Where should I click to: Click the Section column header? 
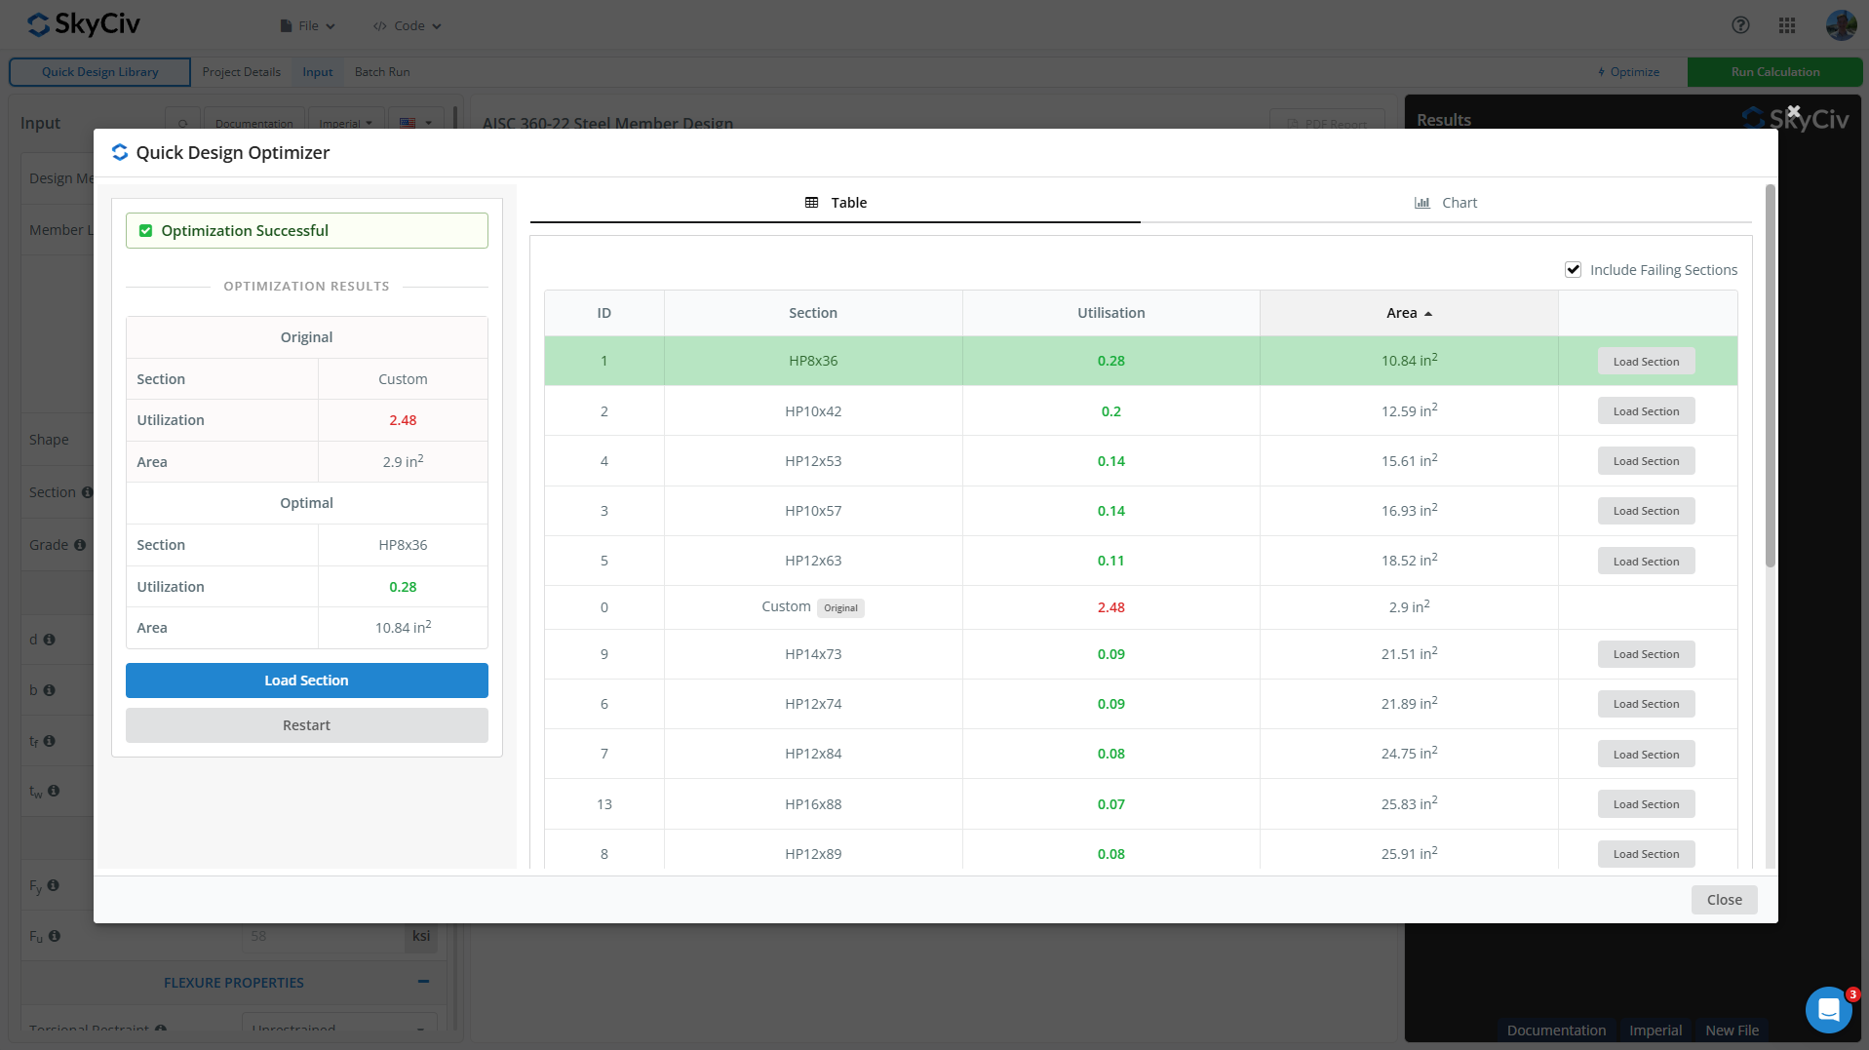click(813, 313)
